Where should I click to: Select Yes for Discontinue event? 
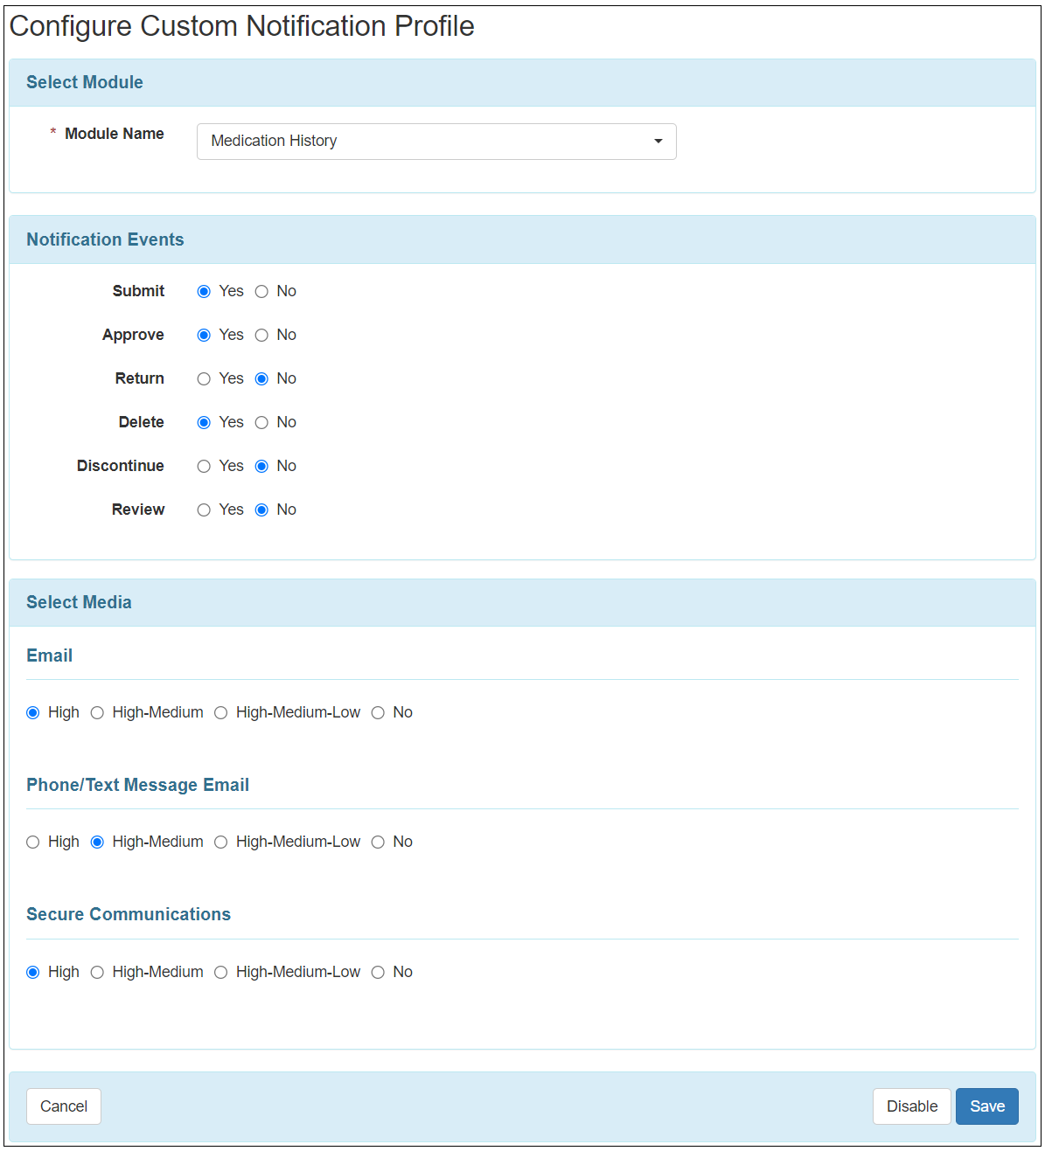[204, 467]
